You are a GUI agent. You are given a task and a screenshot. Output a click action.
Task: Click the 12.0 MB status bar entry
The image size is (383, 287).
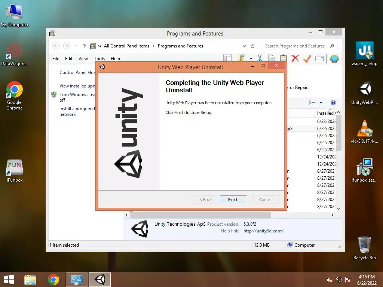[261, 245]
